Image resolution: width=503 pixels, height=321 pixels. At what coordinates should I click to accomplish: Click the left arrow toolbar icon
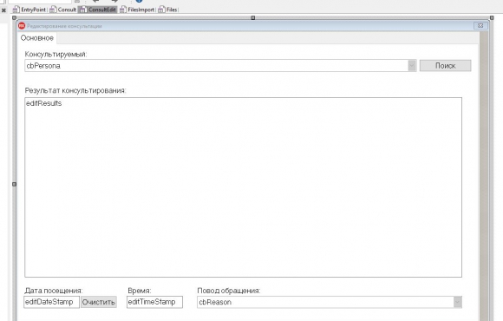(x=95, y=1)
